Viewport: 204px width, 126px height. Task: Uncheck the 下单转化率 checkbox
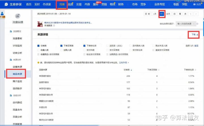coord(84,46)
